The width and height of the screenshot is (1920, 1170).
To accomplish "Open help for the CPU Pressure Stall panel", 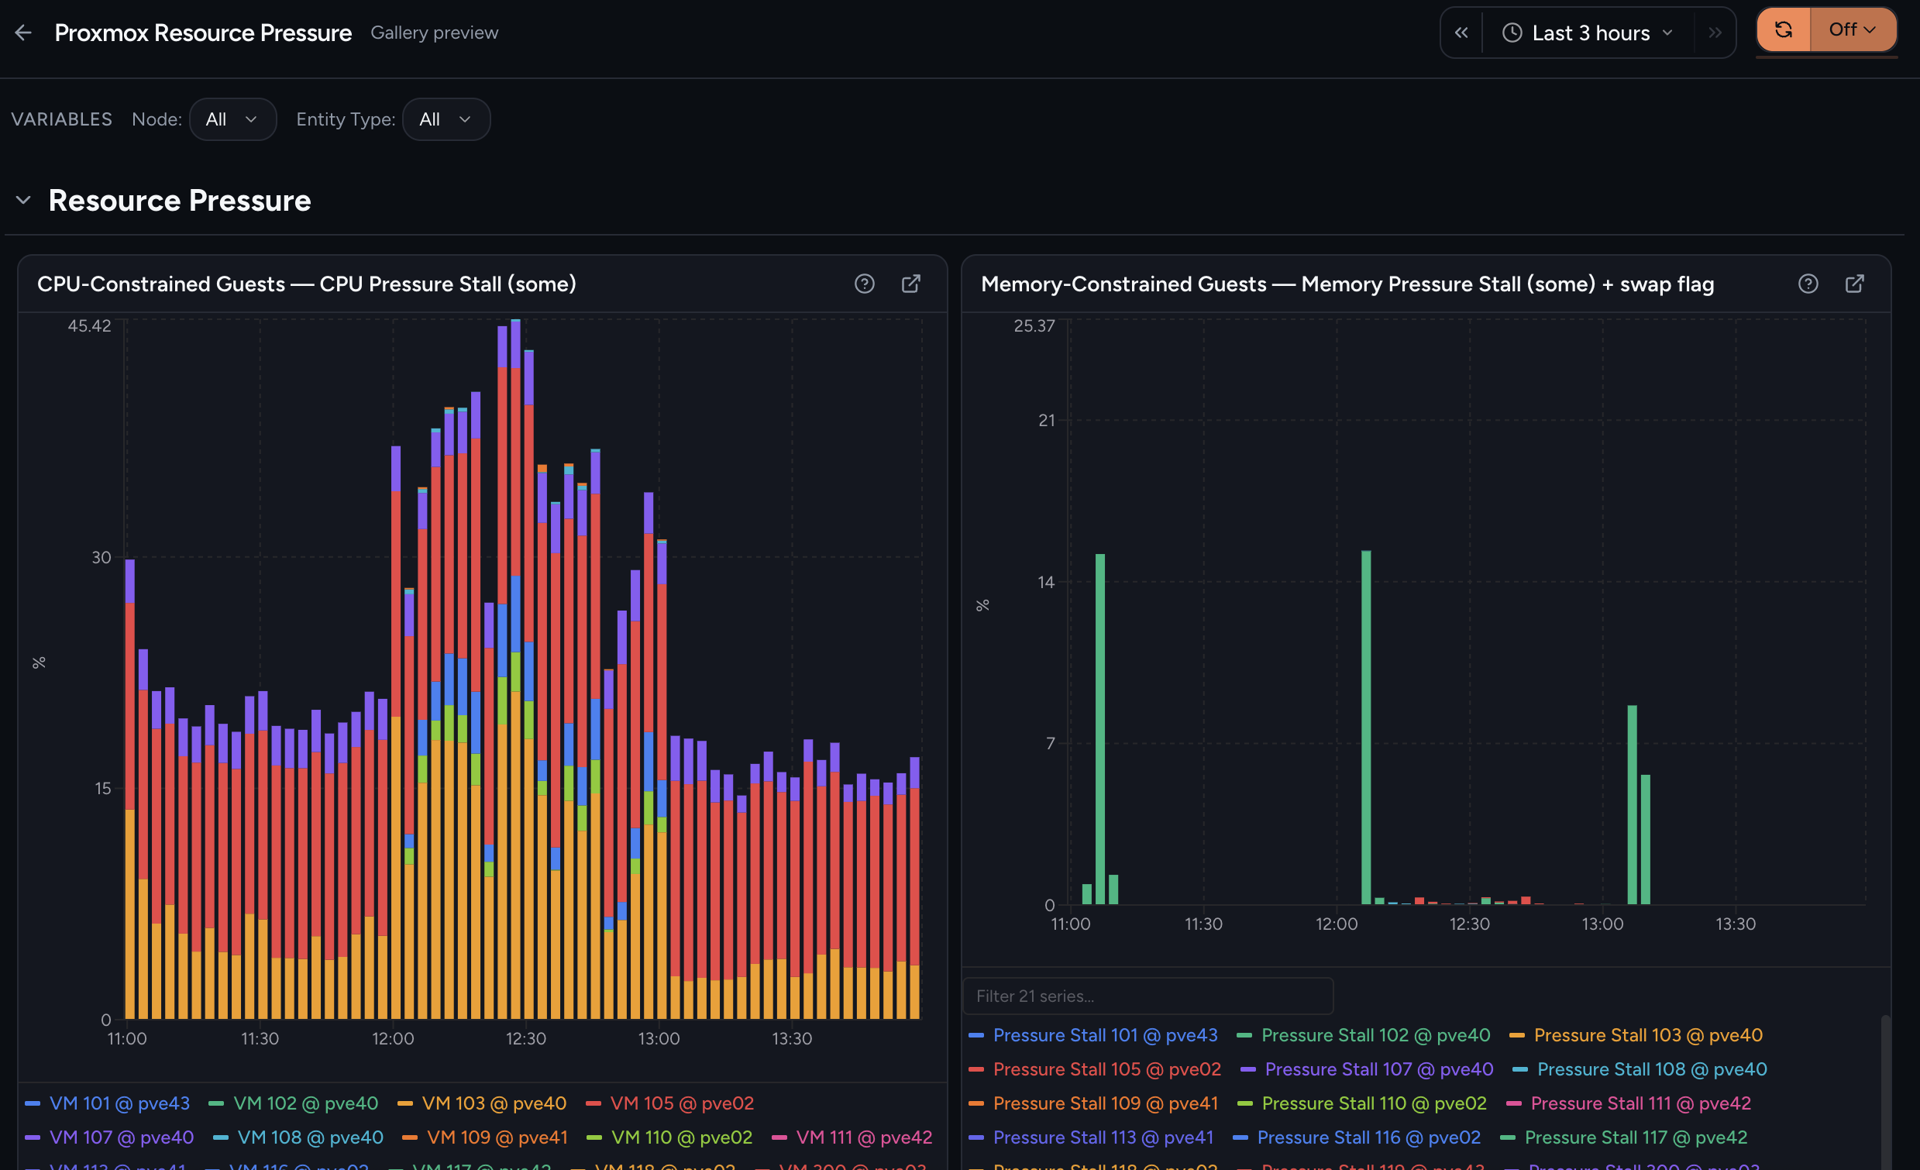I will [x=864, y=284].
